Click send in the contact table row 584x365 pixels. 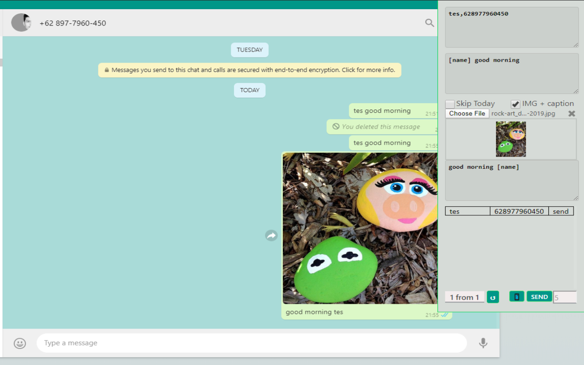pos(561,211)
